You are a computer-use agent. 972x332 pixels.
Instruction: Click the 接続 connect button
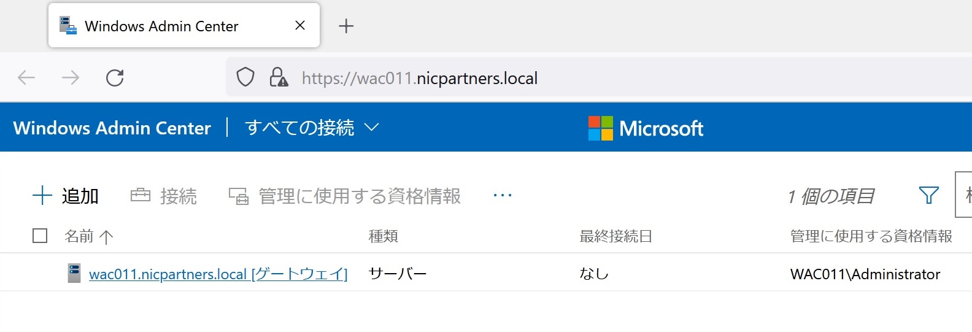click(164, 196)
